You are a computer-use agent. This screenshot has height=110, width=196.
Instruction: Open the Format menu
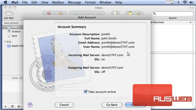point(90,2)
